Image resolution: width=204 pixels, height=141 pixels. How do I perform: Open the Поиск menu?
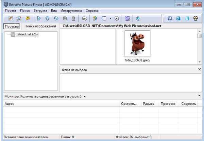pyautogui.click(x=25, y=11)
